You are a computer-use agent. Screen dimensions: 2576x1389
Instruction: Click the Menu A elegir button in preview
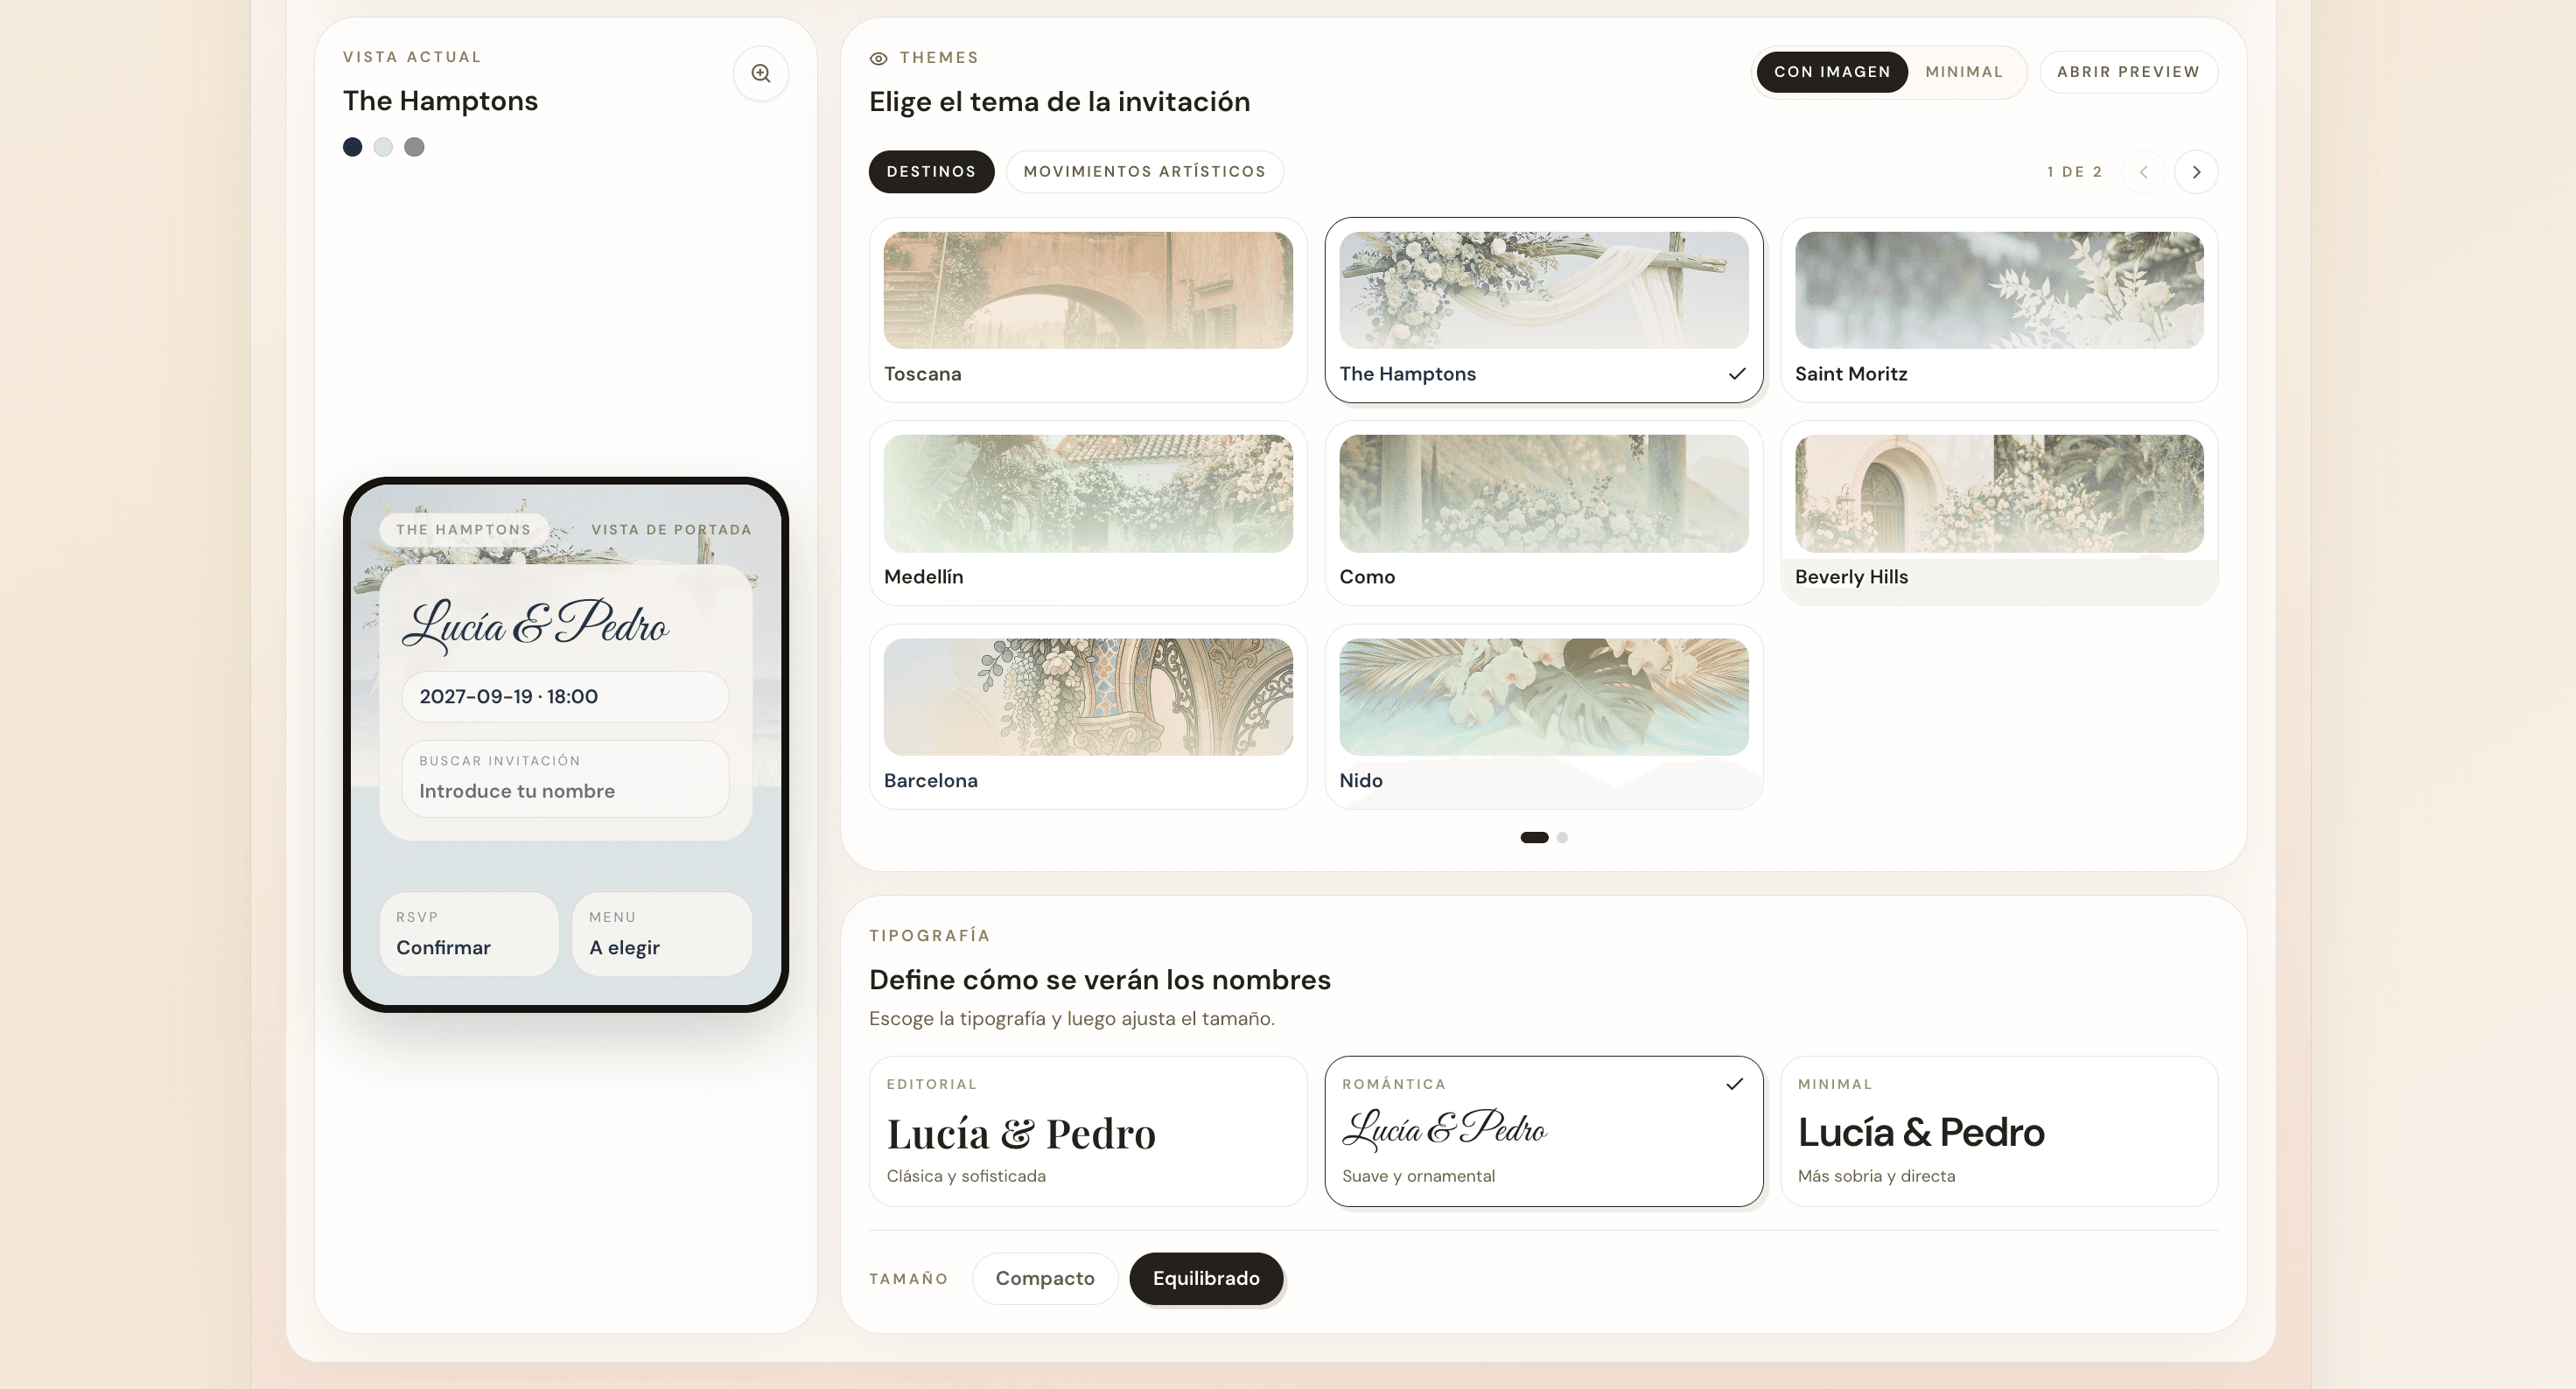[x=662, y=934]
